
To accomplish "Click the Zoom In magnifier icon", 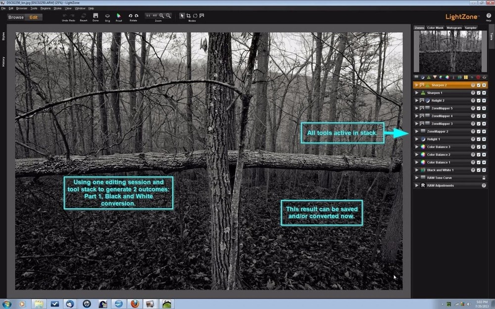I will coord(161,15).
